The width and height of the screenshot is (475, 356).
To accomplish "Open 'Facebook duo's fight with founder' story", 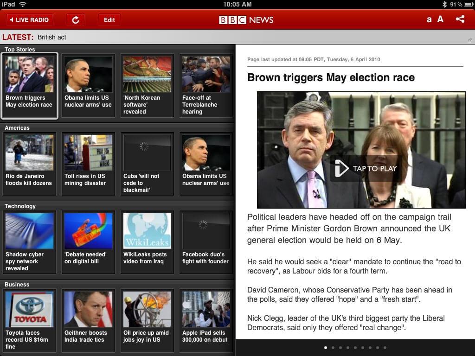I will [x=206, y=242].
